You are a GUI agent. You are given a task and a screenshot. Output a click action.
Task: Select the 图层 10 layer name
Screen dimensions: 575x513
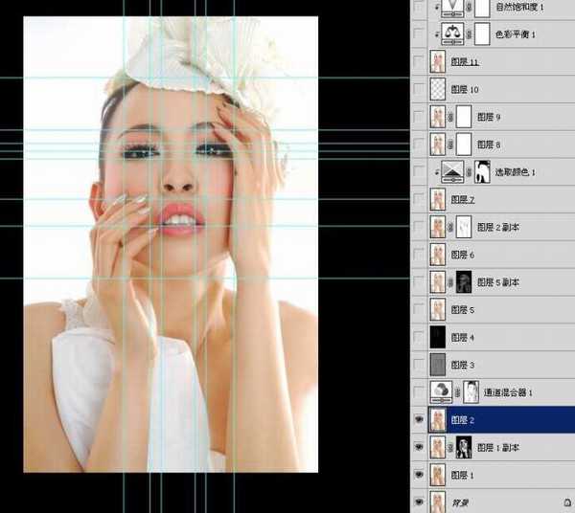(x=465, y=89)
